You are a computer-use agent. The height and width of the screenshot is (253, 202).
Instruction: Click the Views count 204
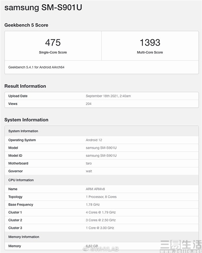coord(89,104)
